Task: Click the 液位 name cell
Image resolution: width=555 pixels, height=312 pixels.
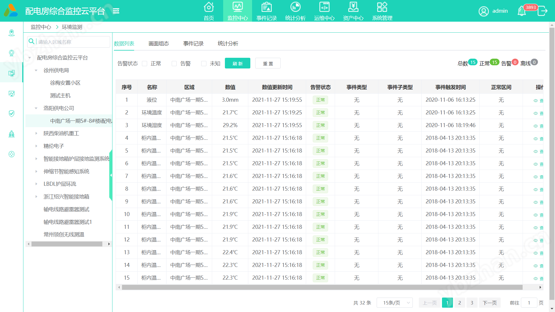Action: [x=152, y=100]
